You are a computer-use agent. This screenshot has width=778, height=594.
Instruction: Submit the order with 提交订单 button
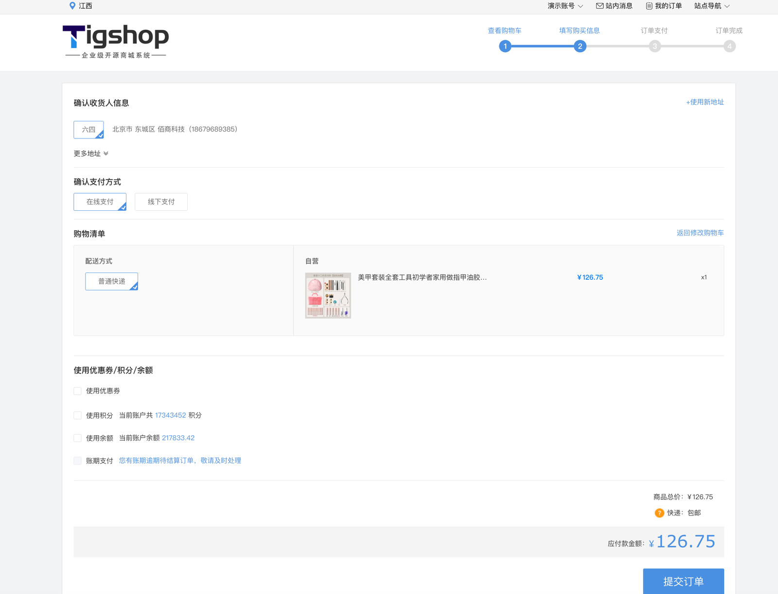[x=683, y=581]
